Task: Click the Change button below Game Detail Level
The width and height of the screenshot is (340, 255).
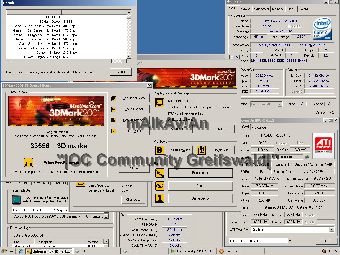Action: coord(133,200)
